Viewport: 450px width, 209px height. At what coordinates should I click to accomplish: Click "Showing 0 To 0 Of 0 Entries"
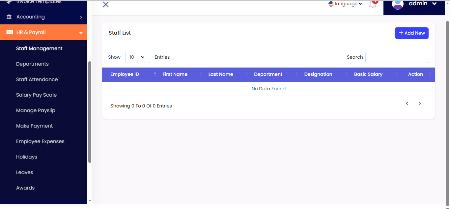(x=141, y=106)
